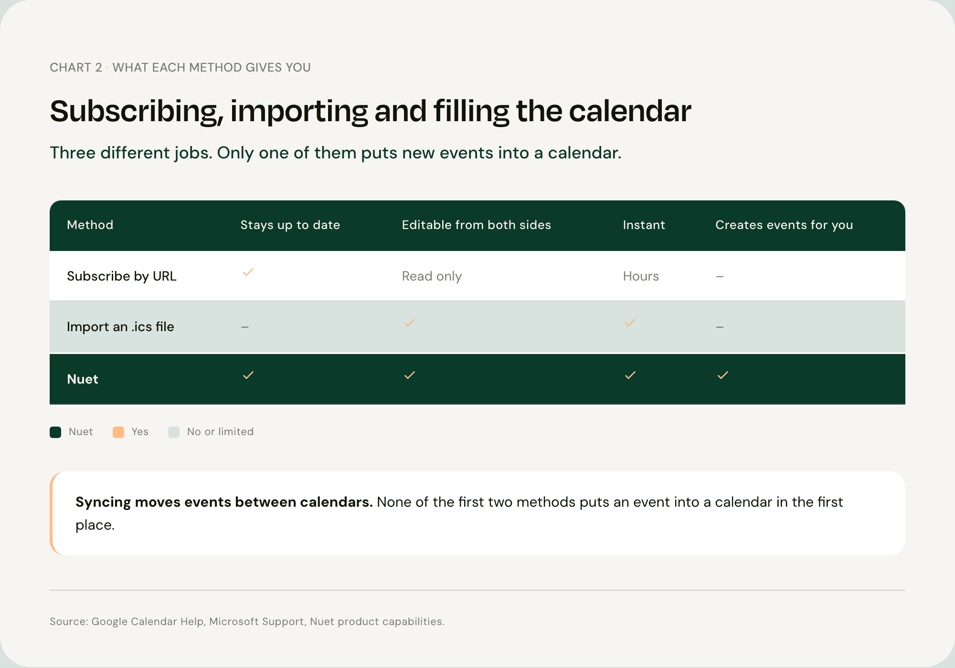Viewport: 955px width, 668px height.
Task: Click the chart title Subscribing, importing and filling the calendar
Action: click(371, 112)
